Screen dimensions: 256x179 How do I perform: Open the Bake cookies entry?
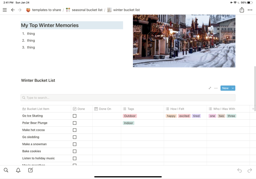tap(32, 151)
